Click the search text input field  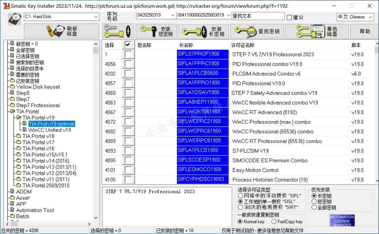(x=258, y=16)
